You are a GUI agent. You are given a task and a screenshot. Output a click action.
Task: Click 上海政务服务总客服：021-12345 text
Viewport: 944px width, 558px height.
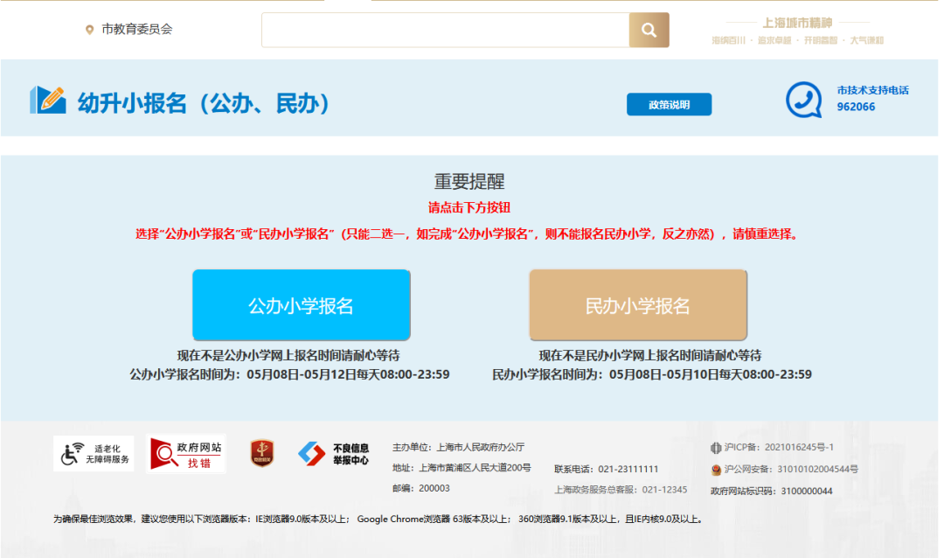click(621, 489)
